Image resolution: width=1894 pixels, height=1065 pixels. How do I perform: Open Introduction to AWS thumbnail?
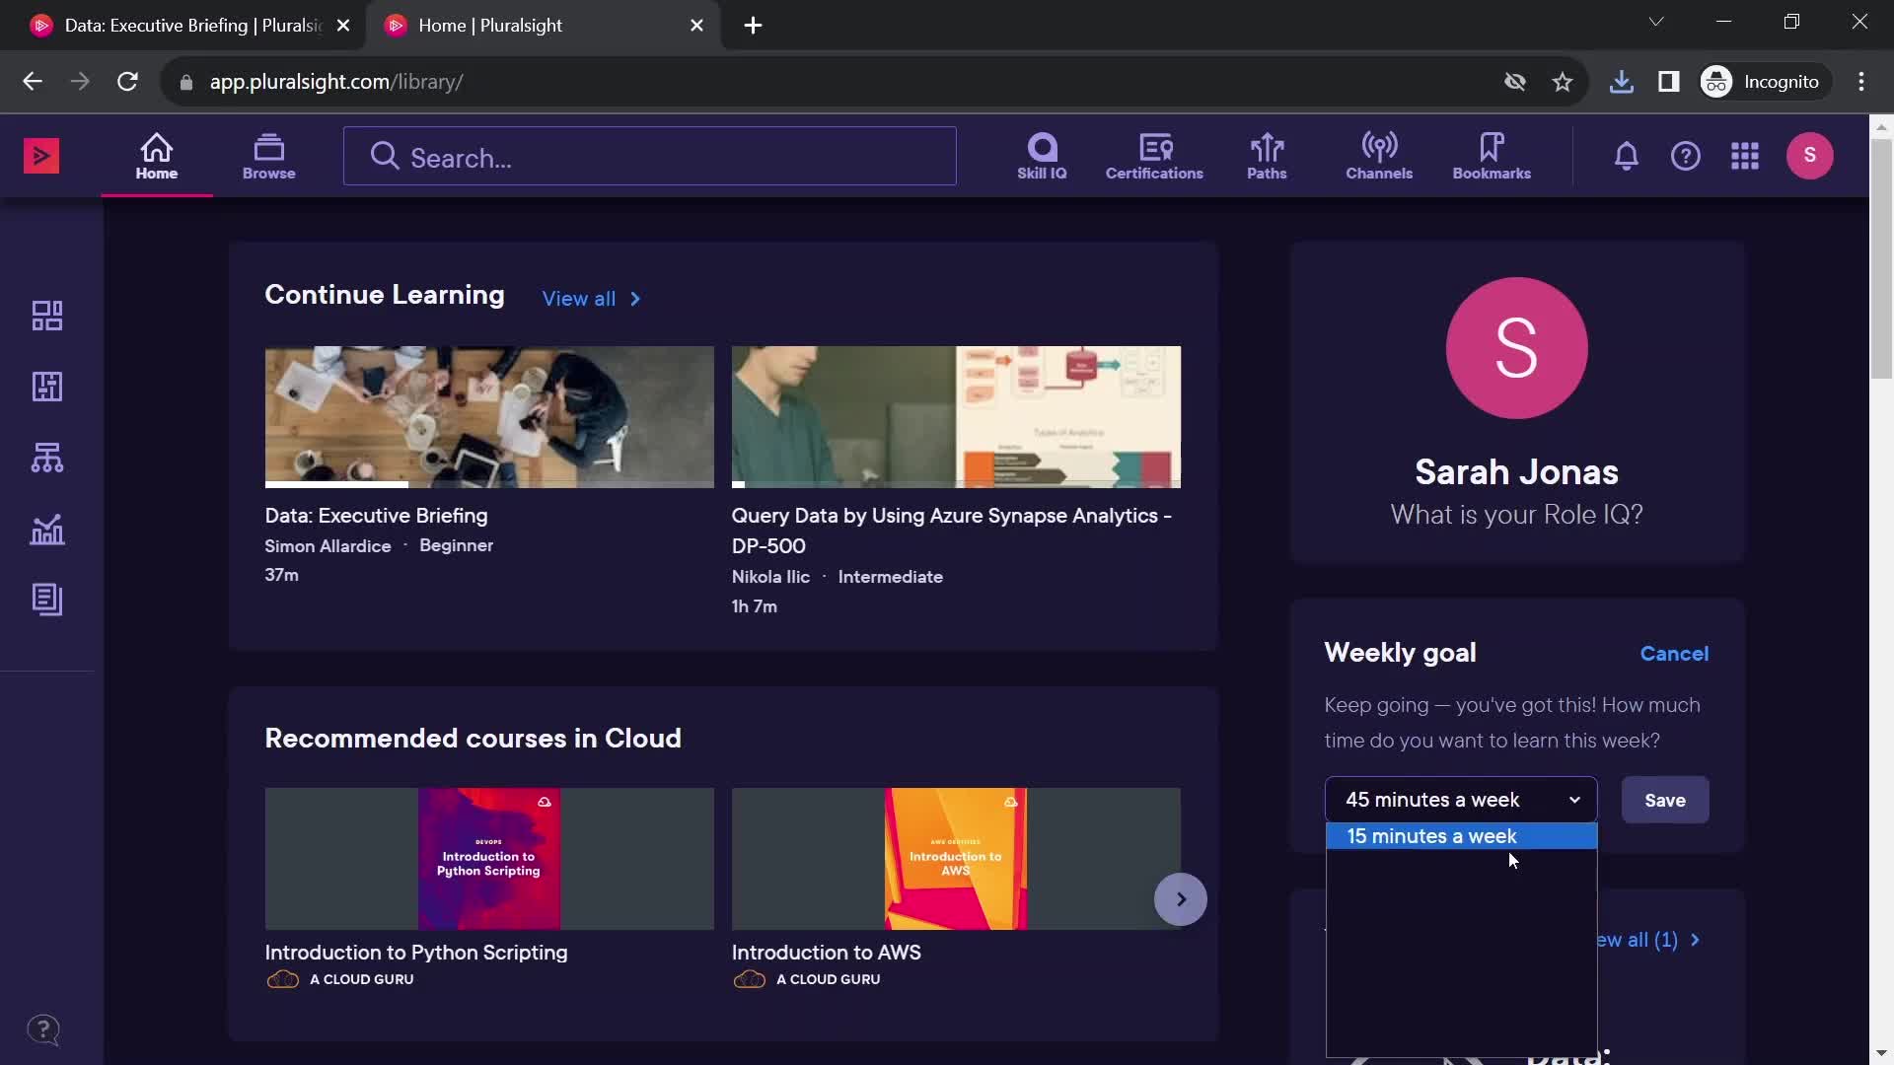pos(956,859)
